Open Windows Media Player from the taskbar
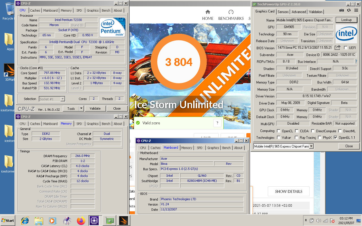 point(52,220)
